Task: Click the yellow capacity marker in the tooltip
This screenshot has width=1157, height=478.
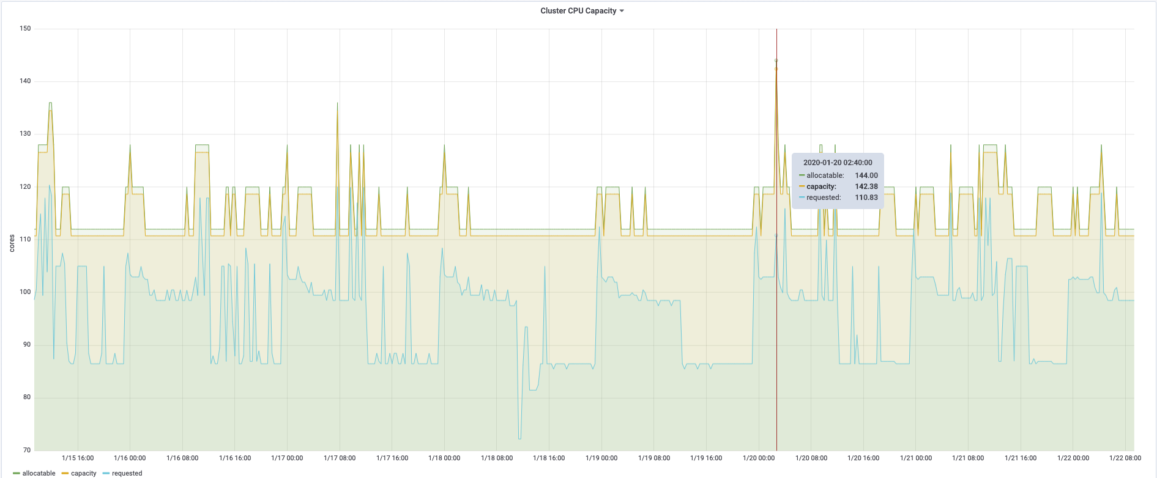Action: (x=802, y=186)
